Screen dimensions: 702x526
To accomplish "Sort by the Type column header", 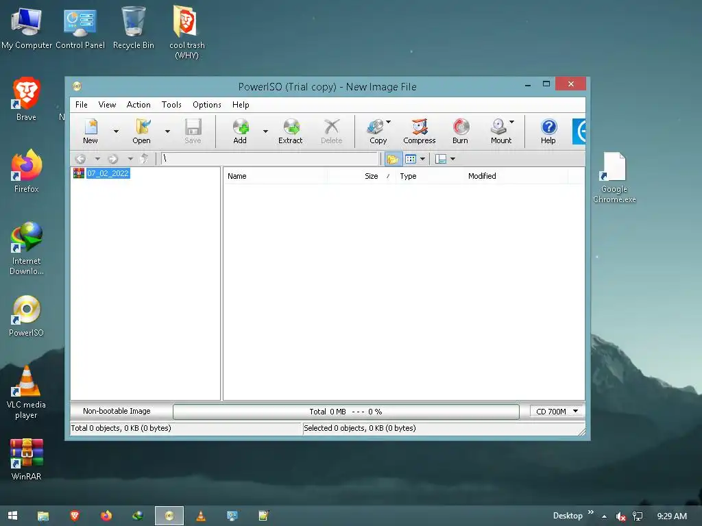I will (430, 176).
